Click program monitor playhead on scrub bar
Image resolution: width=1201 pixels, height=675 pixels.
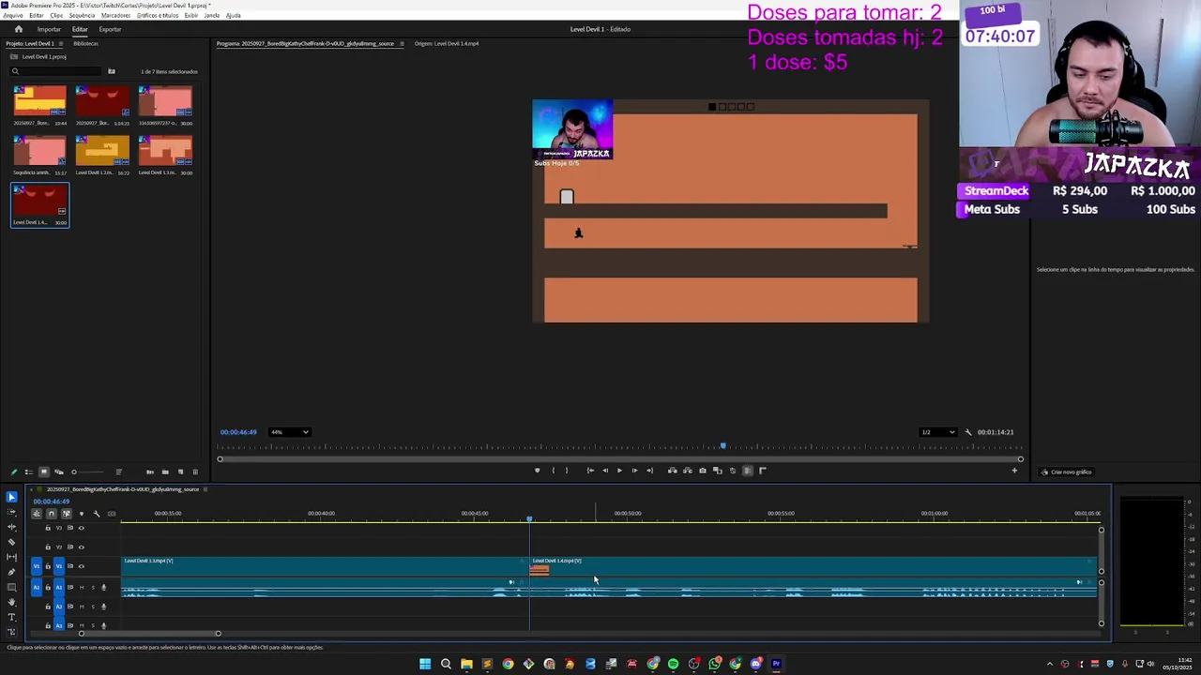(x=722, y=446)
